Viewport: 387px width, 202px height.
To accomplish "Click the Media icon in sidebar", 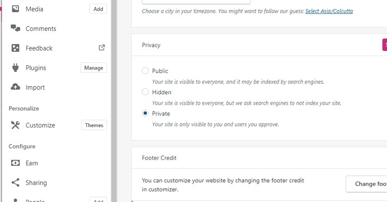I will click(x=15, y=9).
